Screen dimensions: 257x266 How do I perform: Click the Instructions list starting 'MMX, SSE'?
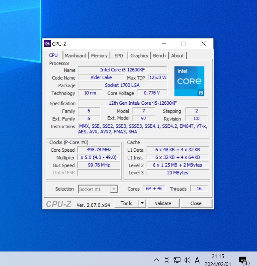click(x=143, y=129)
